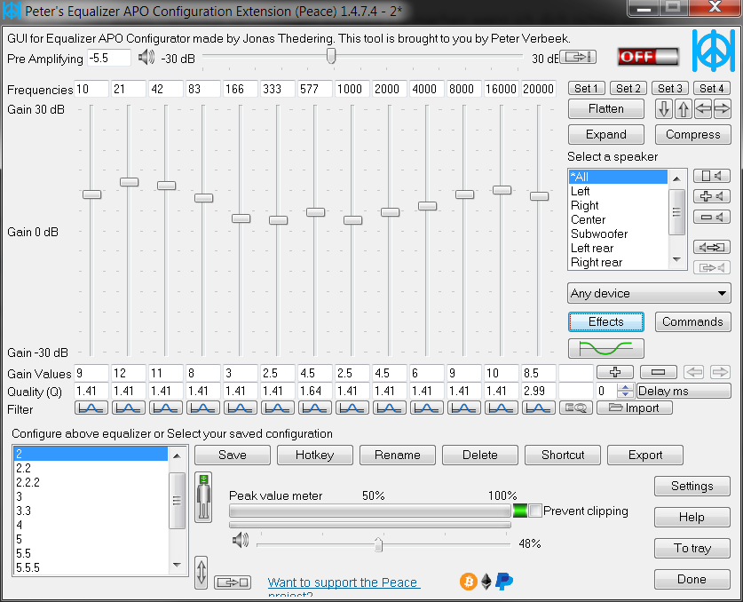Click the 577 frequency input field

pyautogui.click(x=314, y=89)
